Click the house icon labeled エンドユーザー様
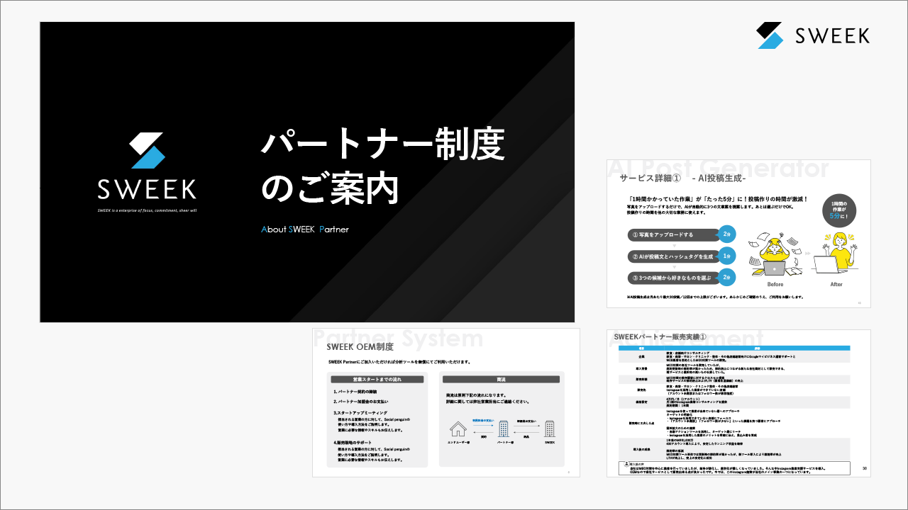Image resolution: width=908 pixels, height=510 pixels. click(458, 430)
